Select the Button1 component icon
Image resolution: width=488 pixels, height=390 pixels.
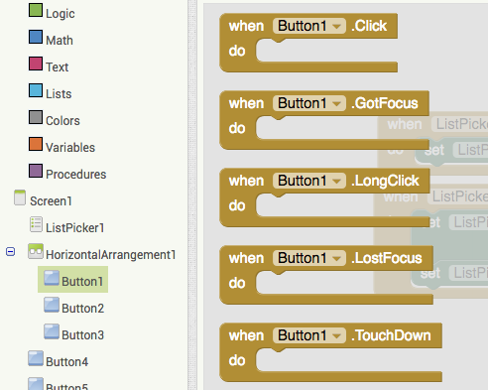pos(52,278)
